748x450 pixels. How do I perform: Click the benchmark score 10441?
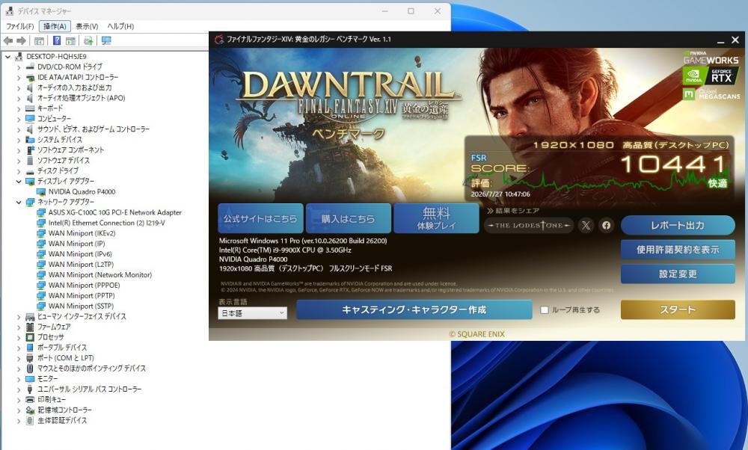click(673, 165)
